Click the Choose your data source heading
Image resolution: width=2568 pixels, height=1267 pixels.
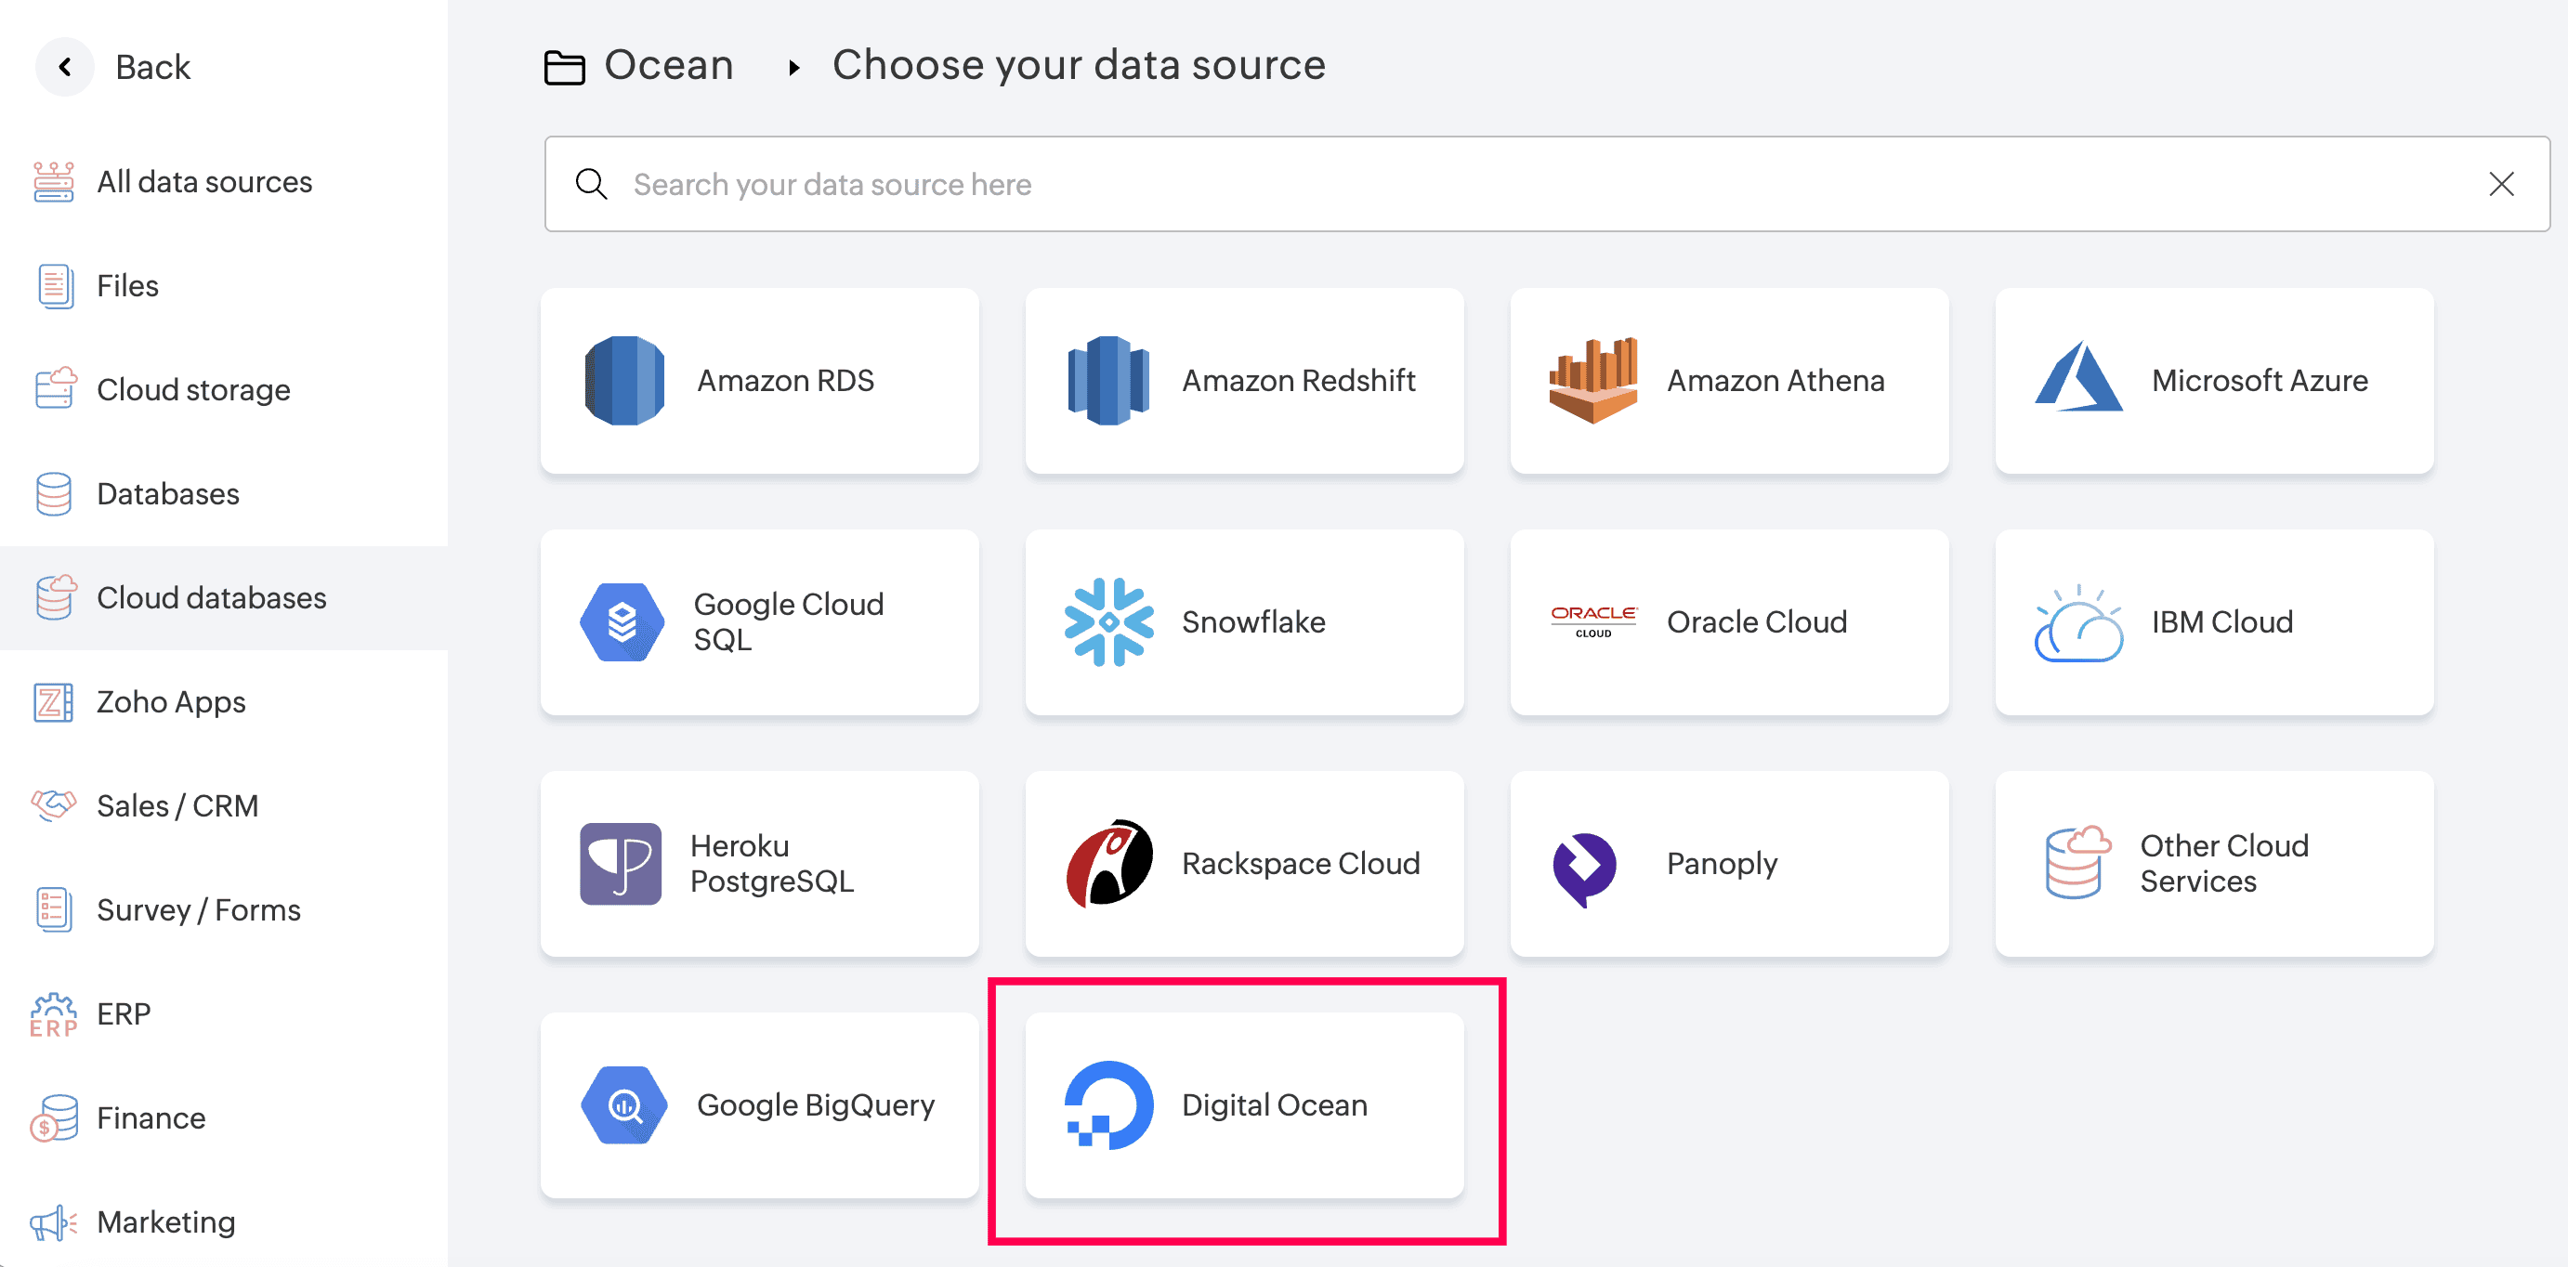pos(1079,65)
